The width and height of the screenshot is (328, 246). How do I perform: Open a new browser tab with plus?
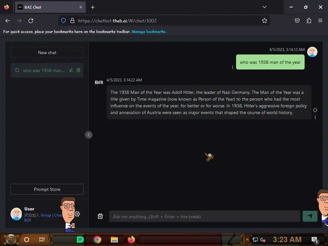pyautogui.click(x=93, y=7)
